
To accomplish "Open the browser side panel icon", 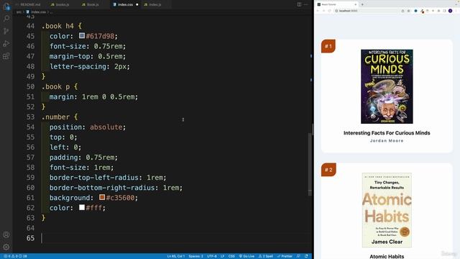I will pos(444,11).
